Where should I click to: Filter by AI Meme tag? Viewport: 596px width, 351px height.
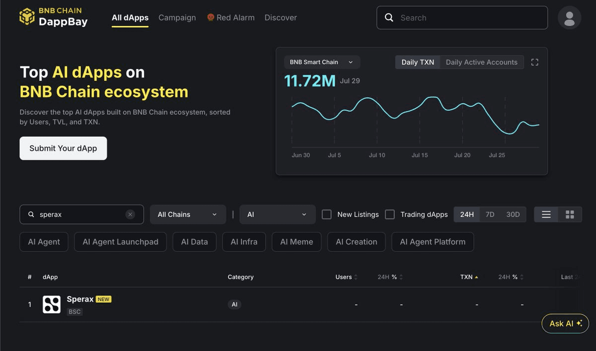click(297, 242)
